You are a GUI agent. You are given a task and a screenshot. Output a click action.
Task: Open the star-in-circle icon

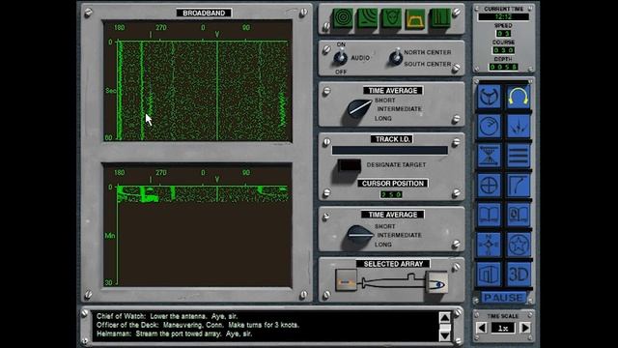[519, 245]
